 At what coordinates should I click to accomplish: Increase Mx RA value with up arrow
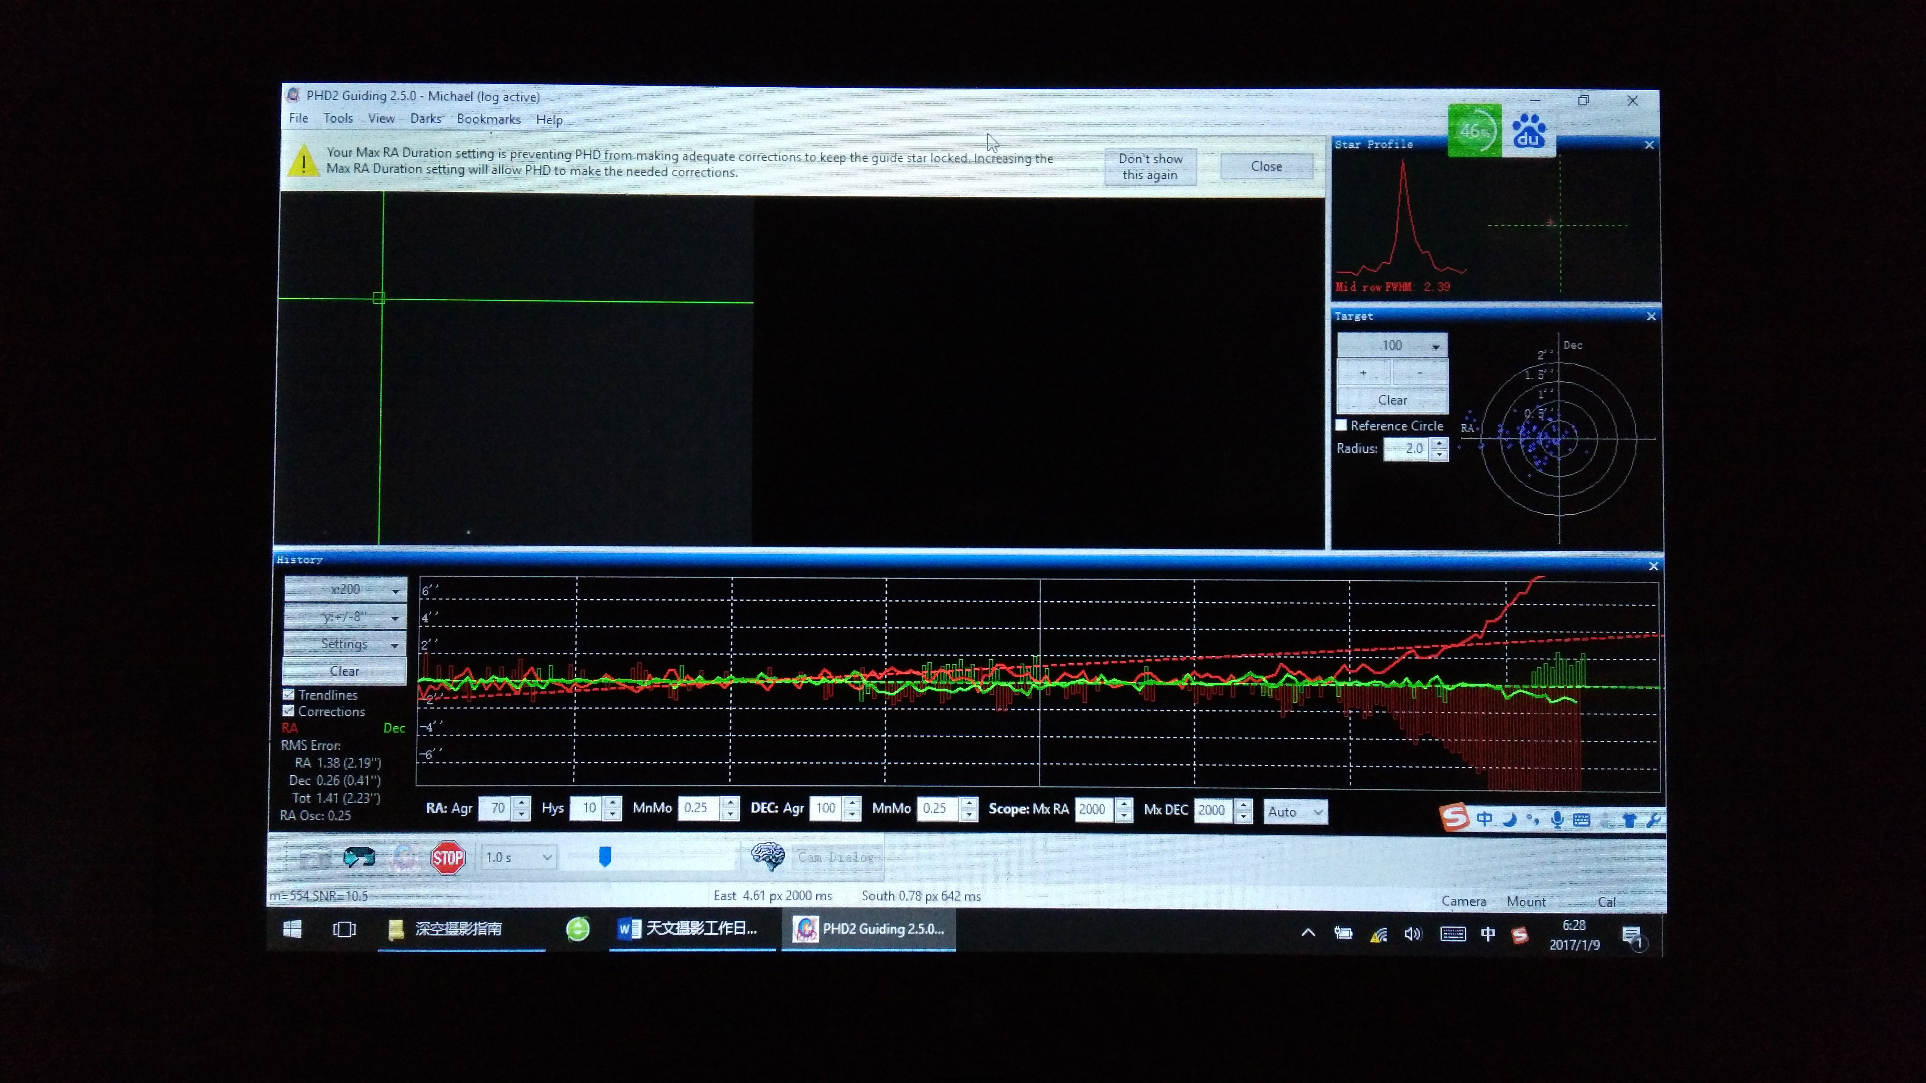1124,804
